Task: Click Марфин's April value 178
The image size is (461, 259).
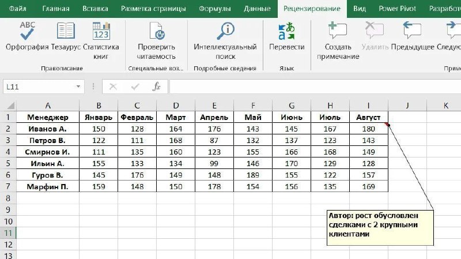Action: coord(214,186)
